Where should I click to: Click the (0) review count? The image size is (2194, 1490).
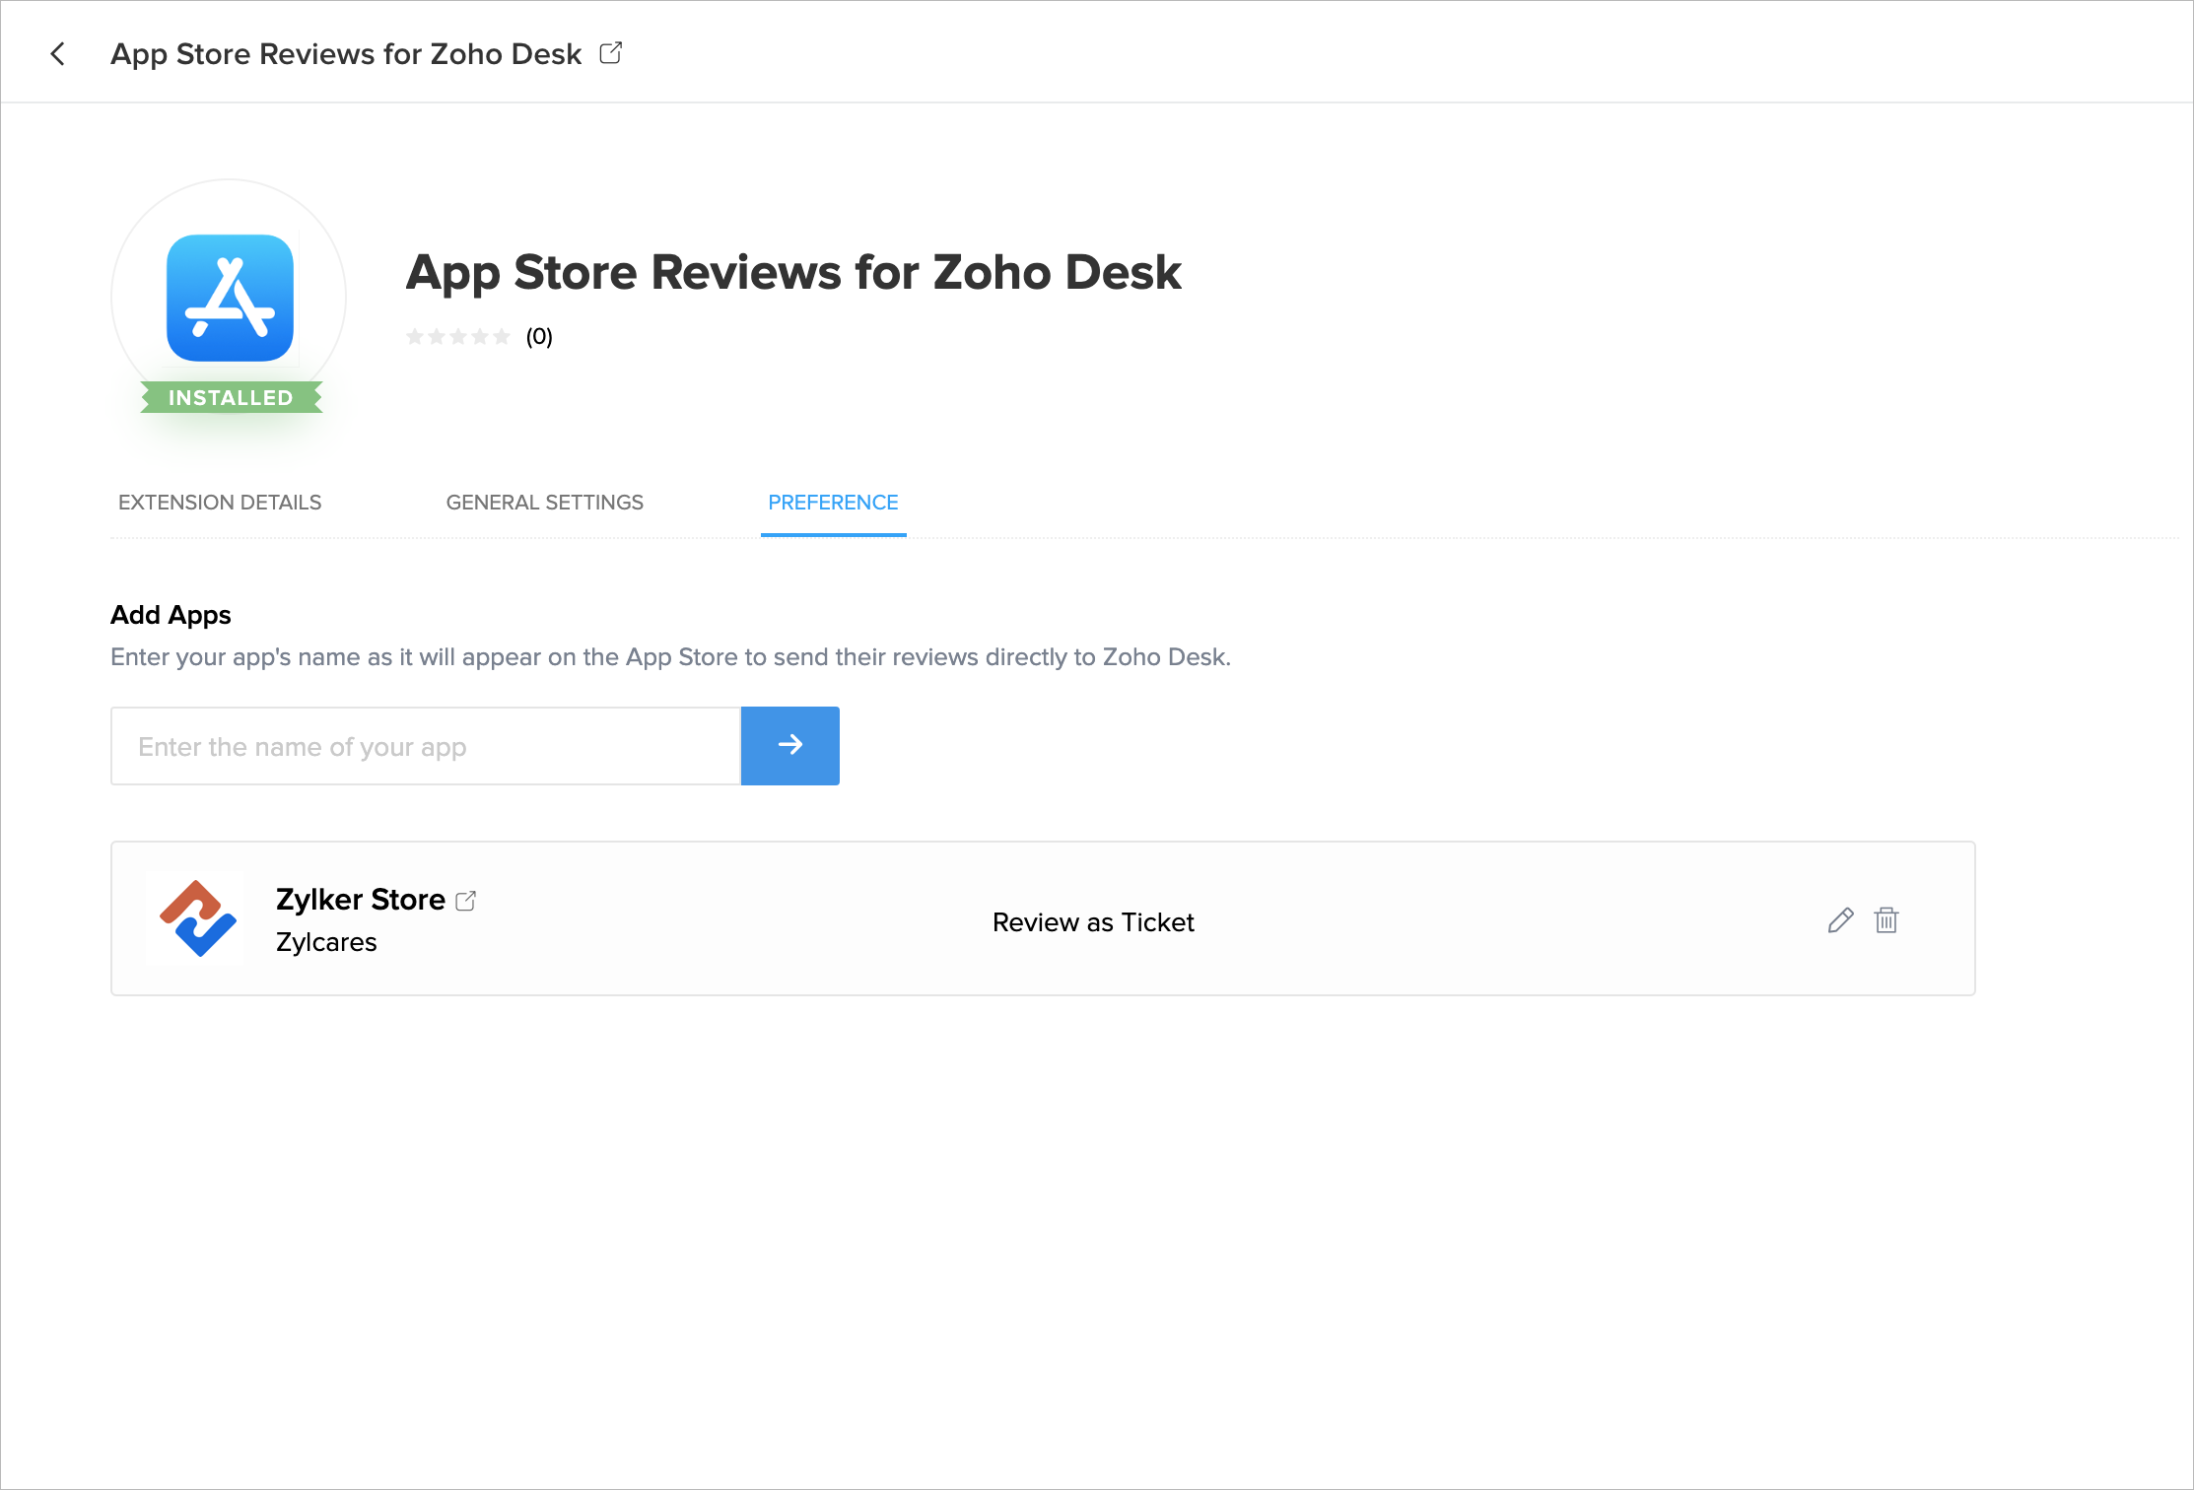(539, 337)
